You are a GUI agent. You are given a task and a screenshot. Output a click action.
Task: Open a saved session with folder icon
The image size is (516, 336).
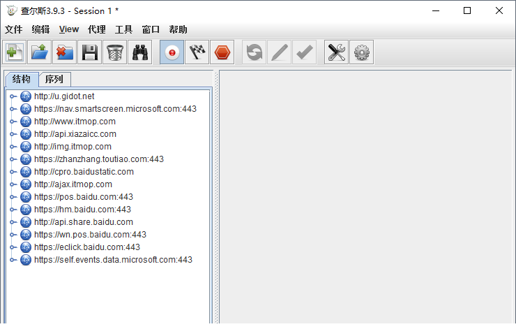click(40, 52)
